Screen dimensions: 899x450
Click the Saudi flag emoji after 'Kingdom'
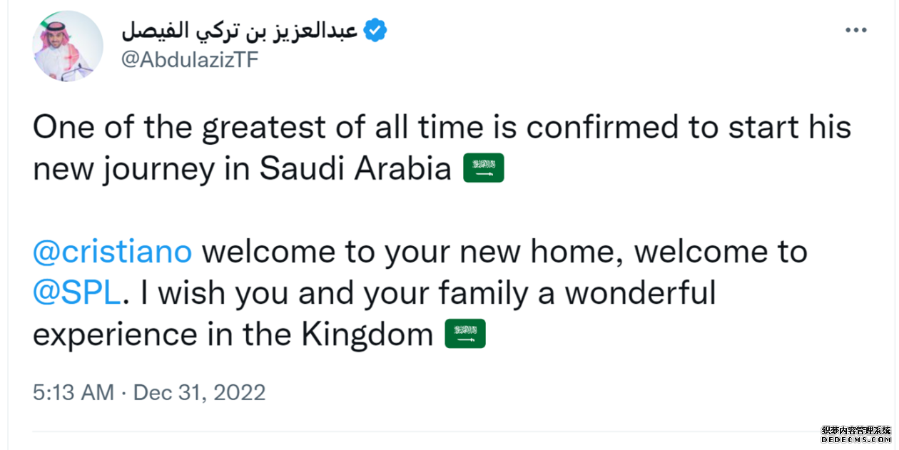pyautogui.click(x=465, y=334)
